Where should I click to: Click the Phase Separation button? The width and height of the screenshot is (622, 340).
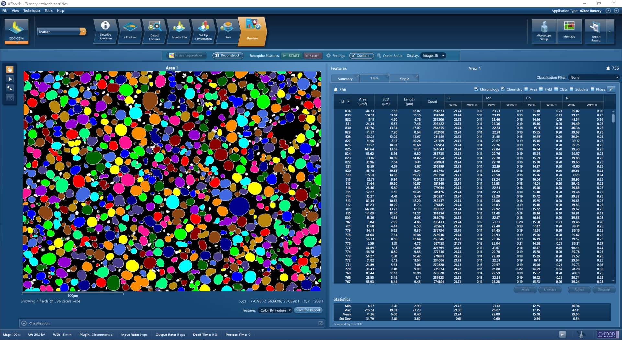pyautogui.click(x=186, y=56)
